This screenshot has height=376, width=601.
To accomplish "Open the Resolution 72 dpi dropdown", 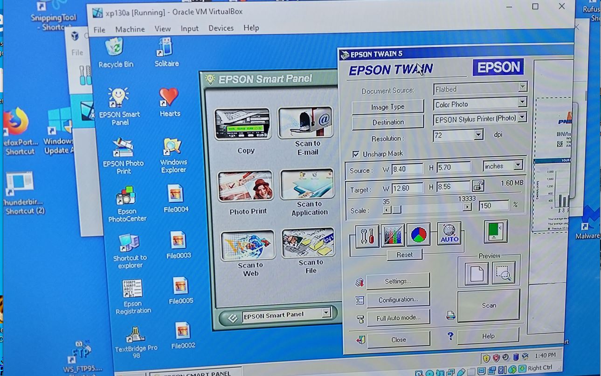I will coord(478,135).
